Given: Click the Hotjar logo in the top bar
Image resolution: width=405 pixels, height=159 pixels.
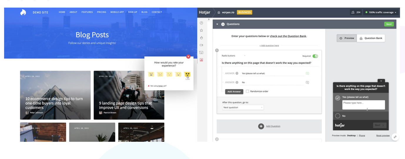Looking at the screenshot, I should tap(205, 12).
